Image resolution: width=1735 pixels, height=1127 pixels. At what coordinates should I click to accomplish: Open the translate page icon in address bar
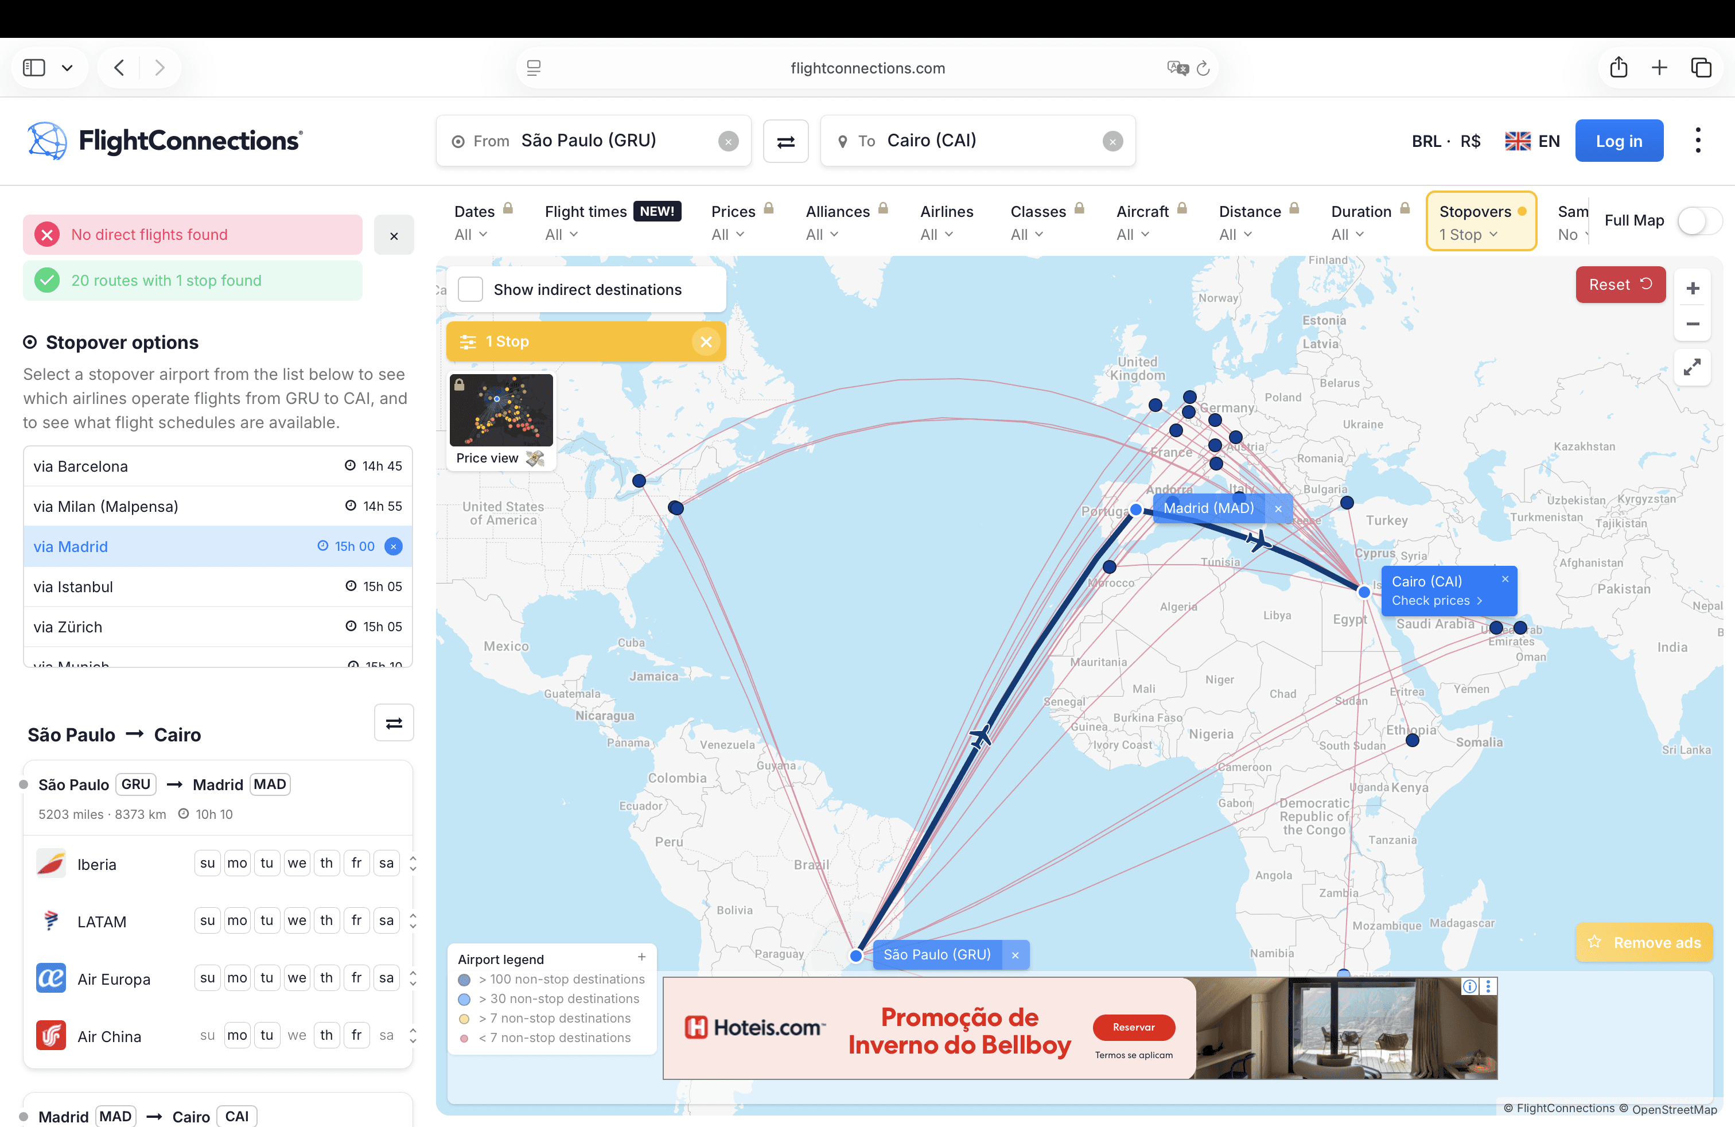pyautogui.click(x=1177, y=68)
